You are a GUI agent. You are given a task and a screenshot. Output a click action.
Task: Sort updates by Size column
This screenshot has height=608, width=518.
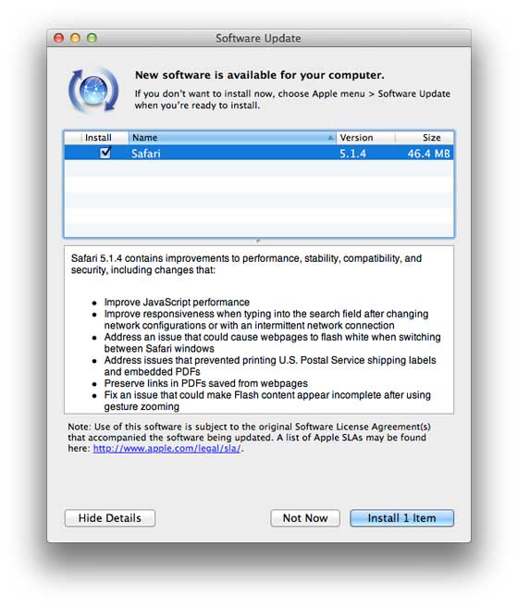(x=425, y=138)
